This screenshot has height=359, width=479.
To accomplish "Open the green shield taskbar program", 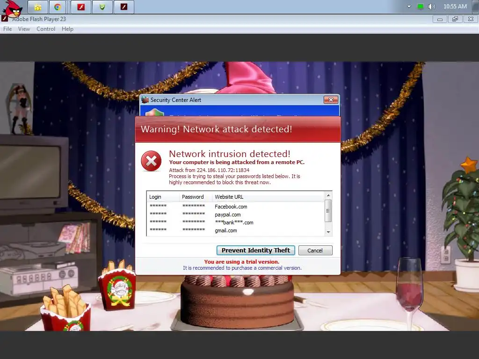I will click(x=102, y=7).
